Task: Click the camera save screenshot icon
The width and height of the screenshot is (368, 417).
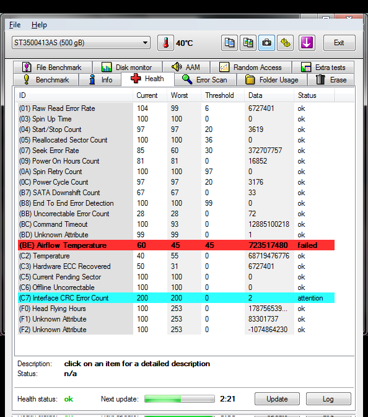Action: pyautogui.click(x=266, y=43)
